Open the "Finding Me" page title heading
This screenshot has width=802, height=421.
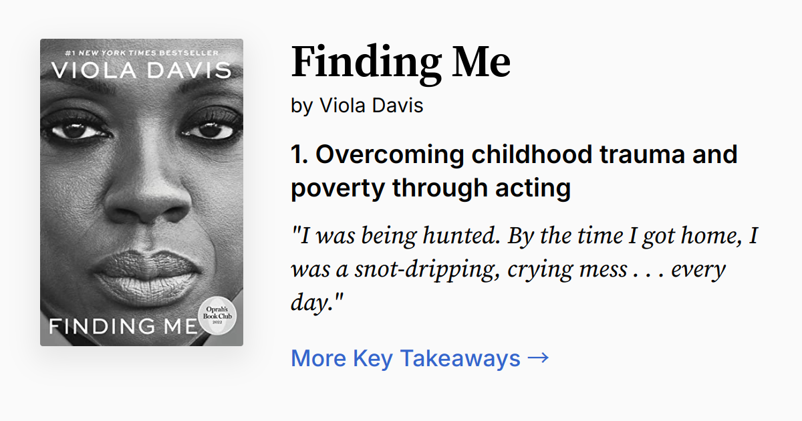click(400, 61)
